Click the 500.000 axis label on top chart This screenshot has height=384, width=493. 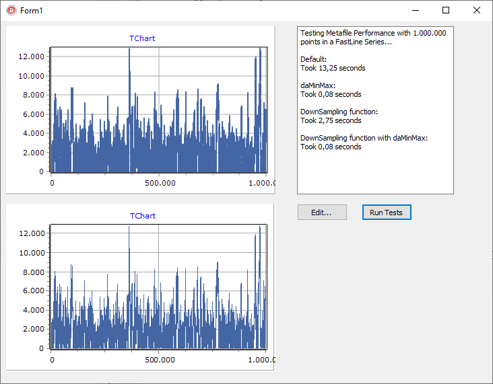[160, 183]
